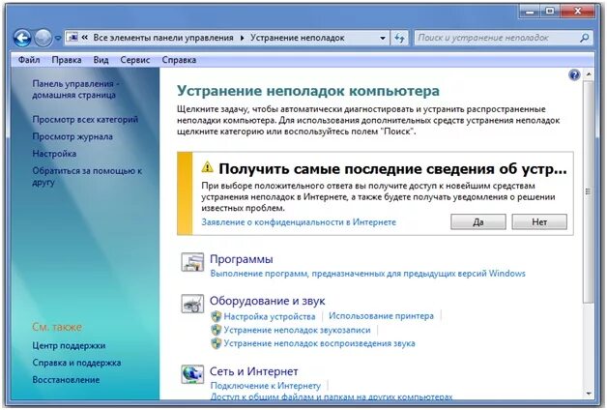The width and height of the screenshot is (607, 410).
Task: Click shield icon next to 'Настройка устройства'
Action: click(x=216, y=316)
